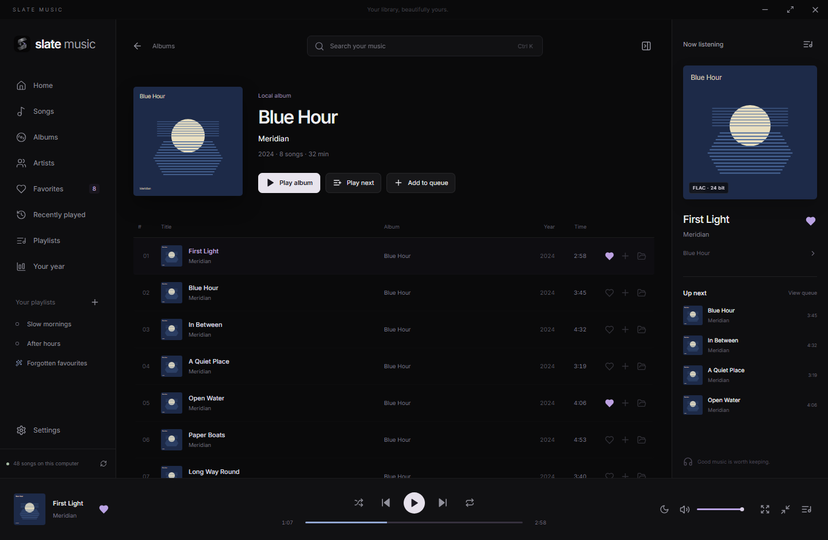Skip to the next track
Screen dimensions: 828x540
pos(442,503)
